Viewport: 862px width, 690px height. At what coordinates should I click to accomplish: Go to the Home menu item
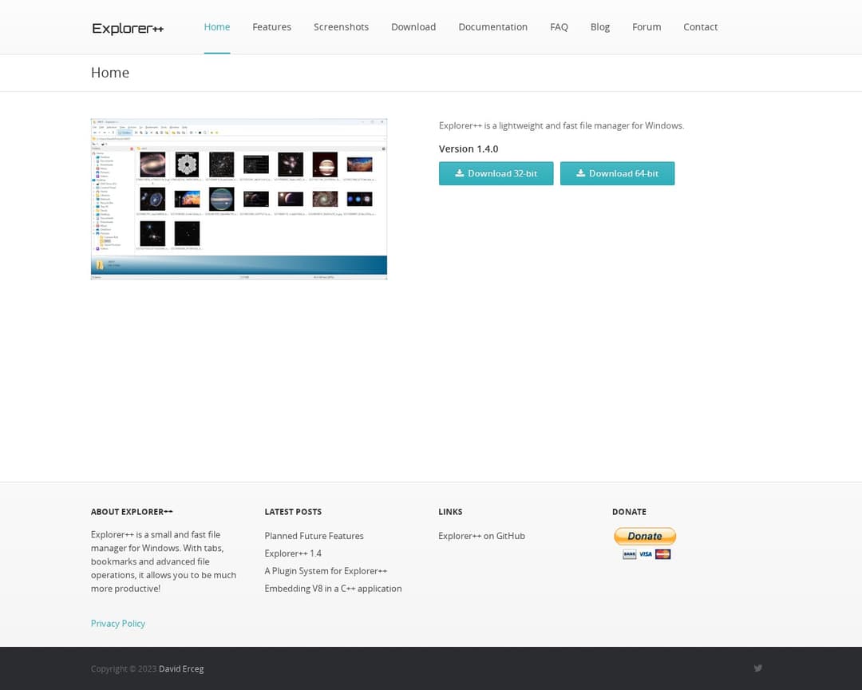[217, 27]
